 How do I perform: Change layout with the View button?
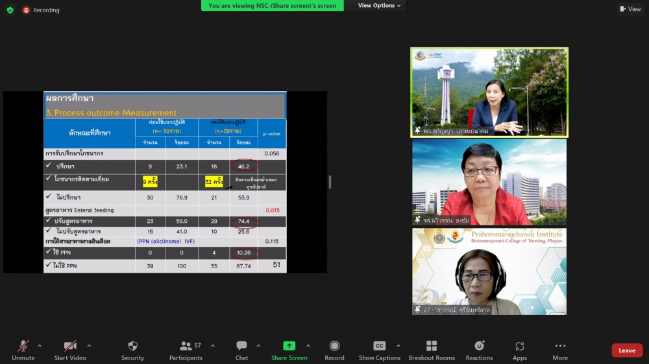630,9
